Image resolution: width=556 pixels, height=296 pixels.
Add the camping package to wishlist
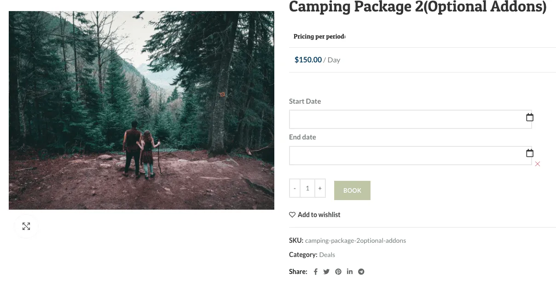pos(319,214)
